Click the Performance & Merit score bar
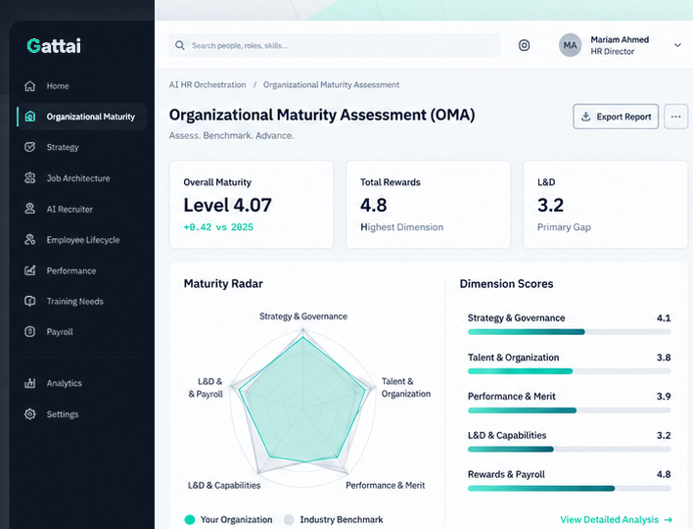693x529 pixels. click(x=570, y=410)
